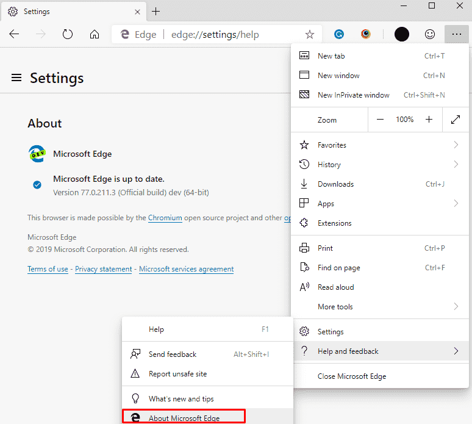Click the Refresh page icon
This screenshot has height=424, width=472.
(68, 34)
